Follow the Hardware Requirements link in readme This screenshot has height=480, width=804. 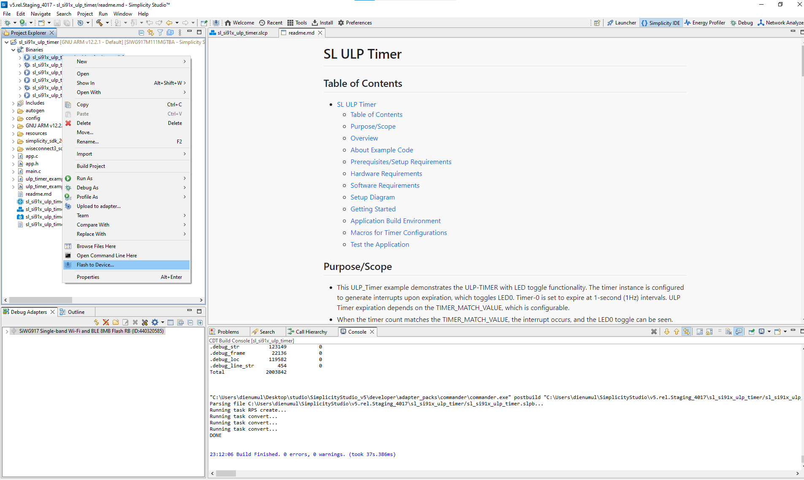(386, 173)
